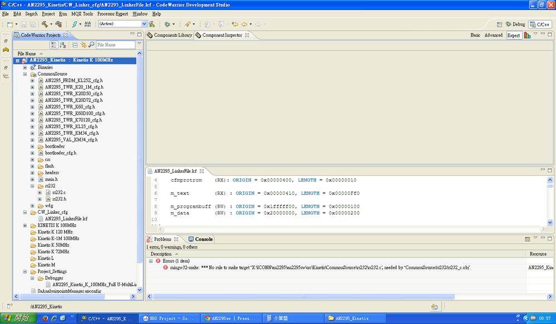Click the Windows Start button
The image size is (556, 324).
18,318
